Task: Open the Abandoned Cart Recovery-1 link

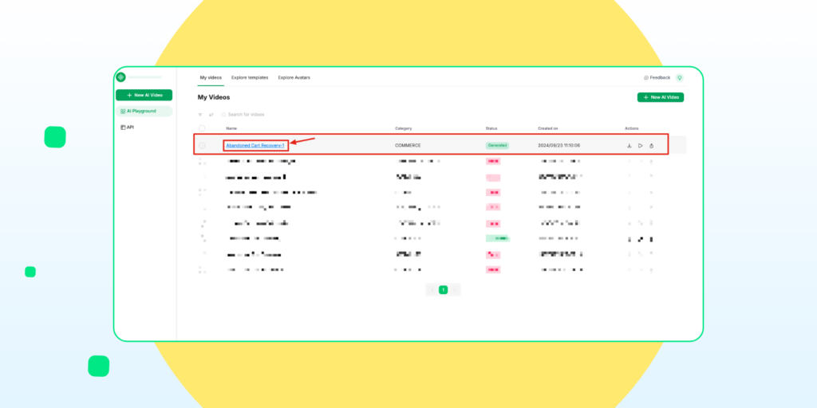Action: click(x=255, y=145)
